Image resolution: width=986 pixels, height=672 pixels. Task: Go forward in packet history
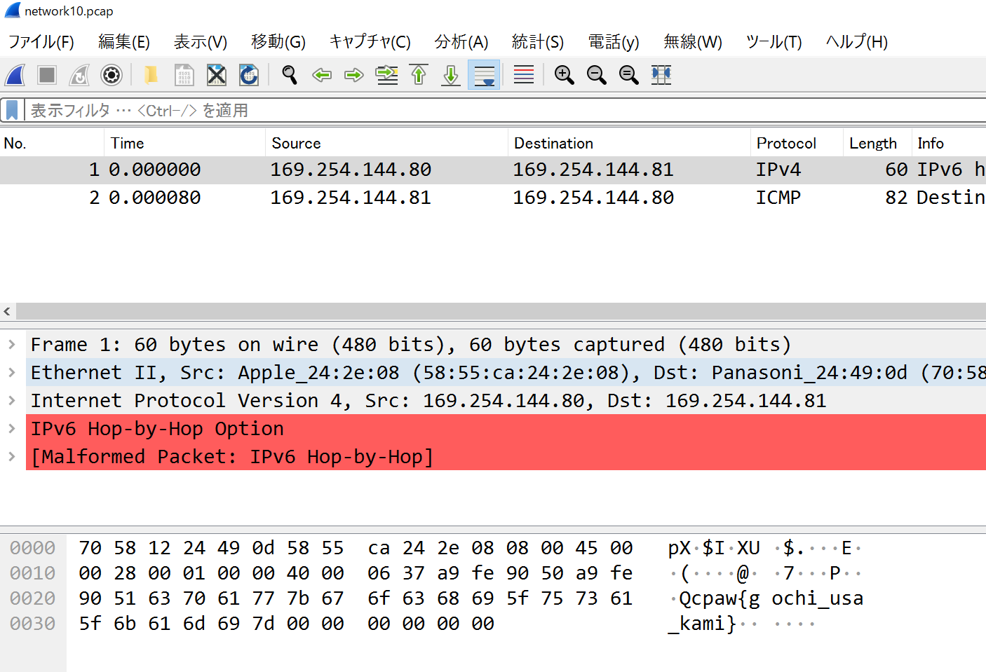[354, 75]
